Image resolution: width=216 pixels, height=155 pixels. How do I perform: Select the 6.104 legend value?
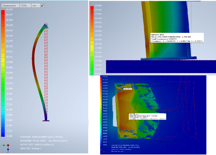tap(9, 110)
